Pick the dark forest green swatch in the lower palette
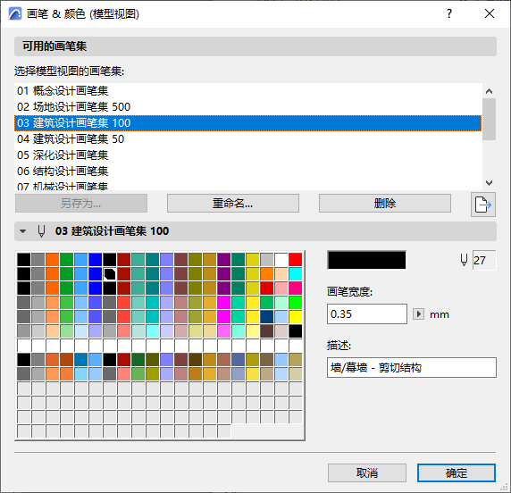The image size is (511, 493). 138,360
